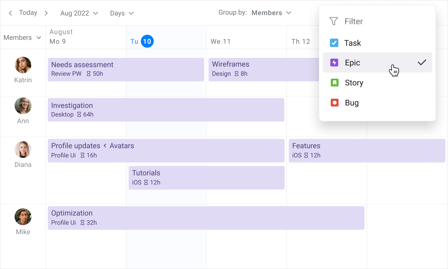Select Bug in the filter menu
This screenshot has width=448, height=269.
tap(352, 103)
